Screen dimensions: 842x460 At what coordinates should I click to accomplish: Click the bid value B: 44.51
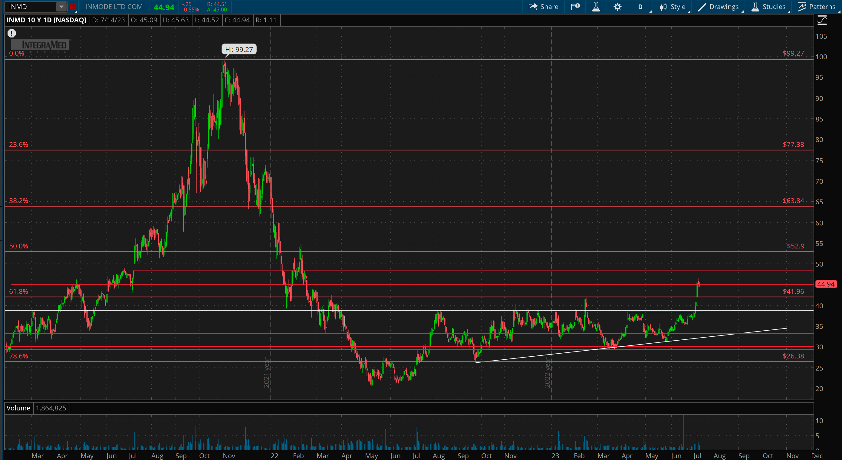217,4
